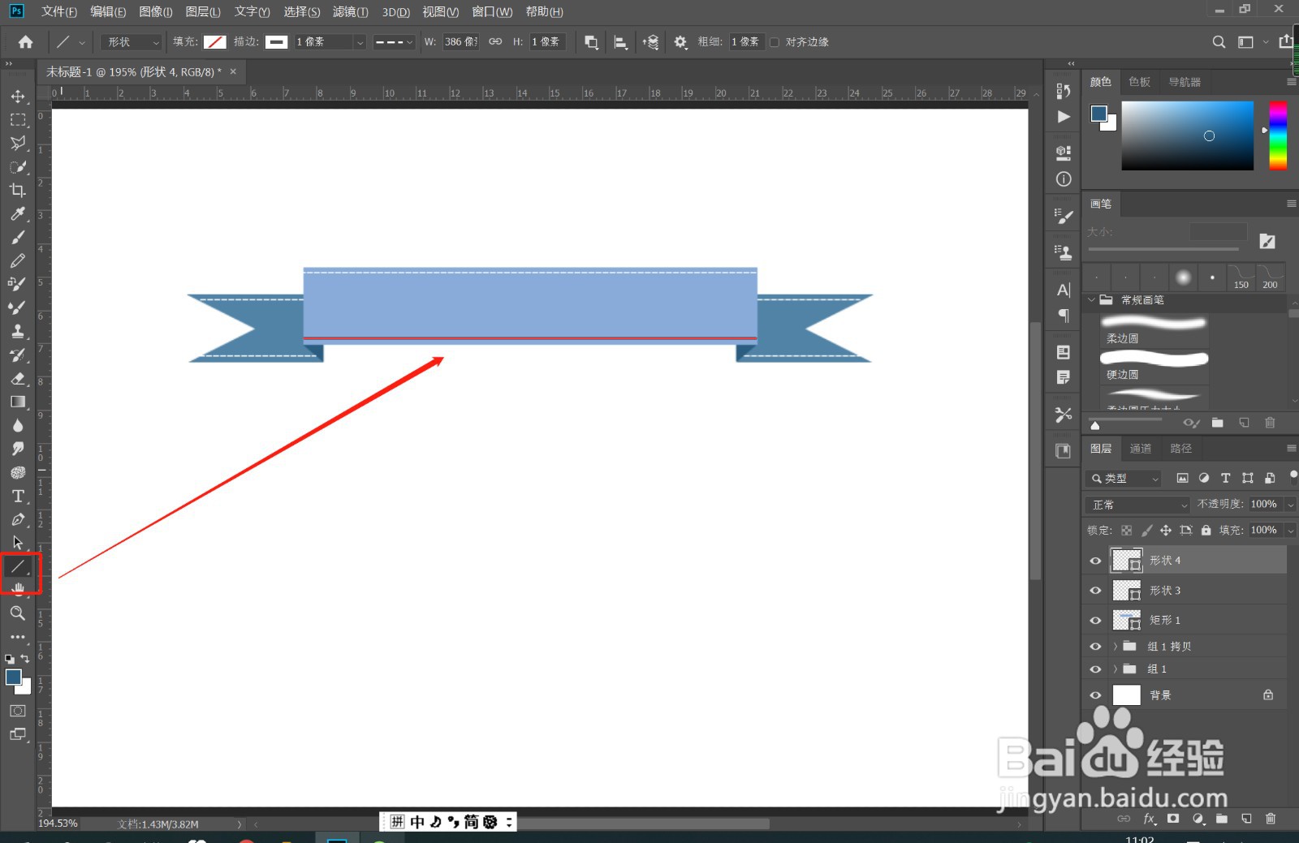
Task: Click the hue spectrum slider
Action: pos(1278,135)
